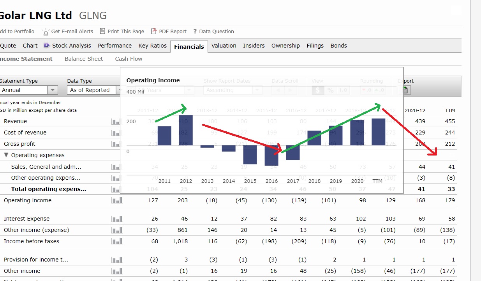Select the Key Ratios tab

pos(153,46)
